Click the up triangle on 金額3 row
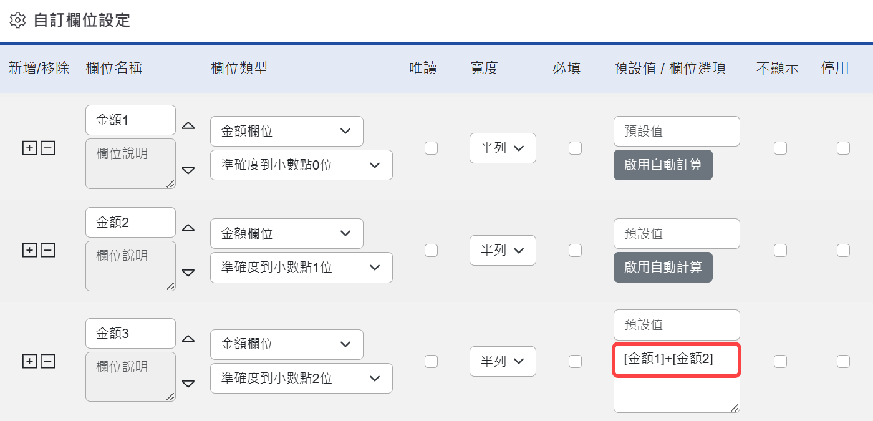Screen dimensions: 873x421 click(188, 339)
